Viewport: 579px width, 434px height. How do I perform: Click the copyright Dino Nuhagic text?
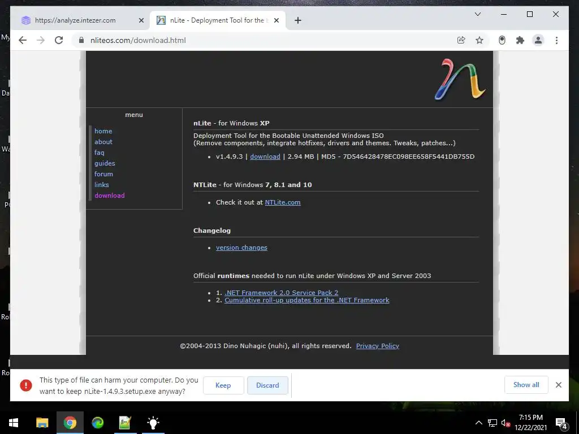[266, 346]
